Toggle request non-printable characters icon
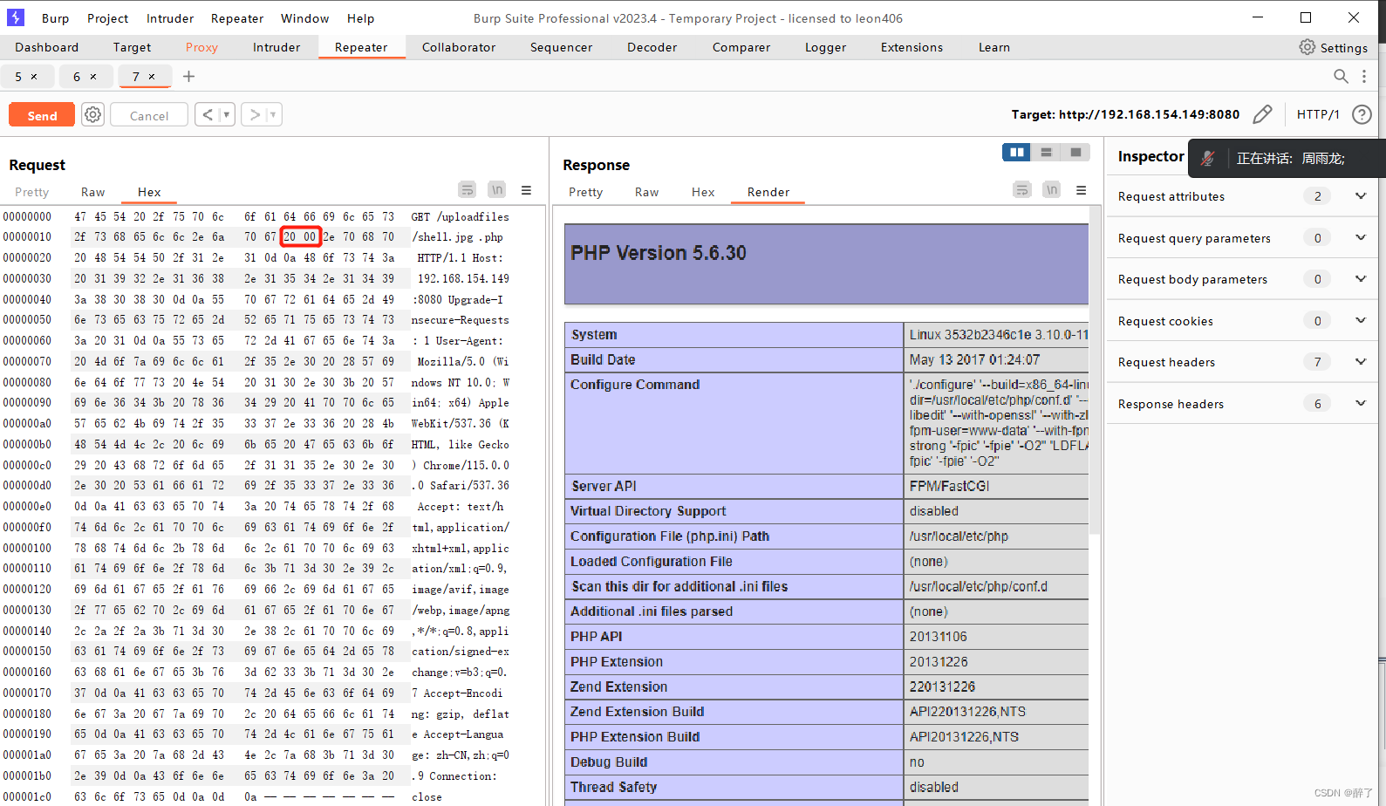 point(496,189)
